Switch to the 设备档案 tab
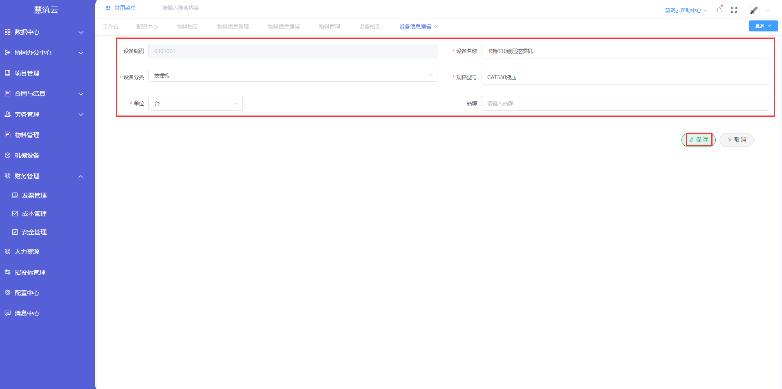The image size is (782, 389). (370, 27)
